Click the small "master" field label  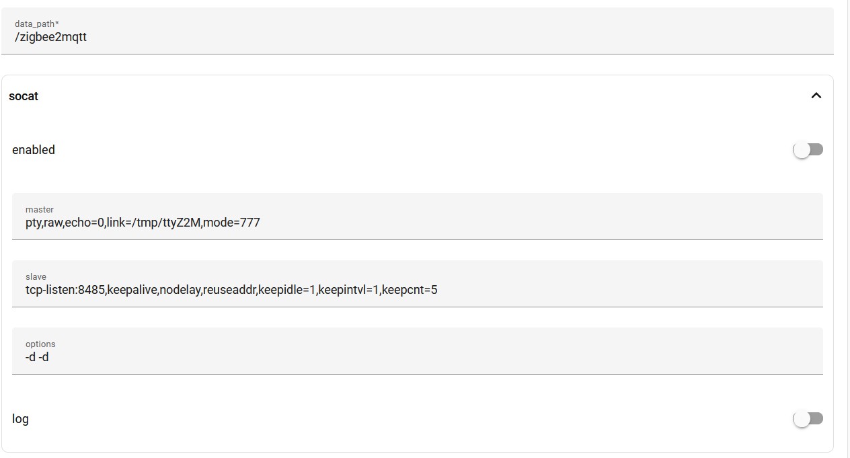coord(39,209)
